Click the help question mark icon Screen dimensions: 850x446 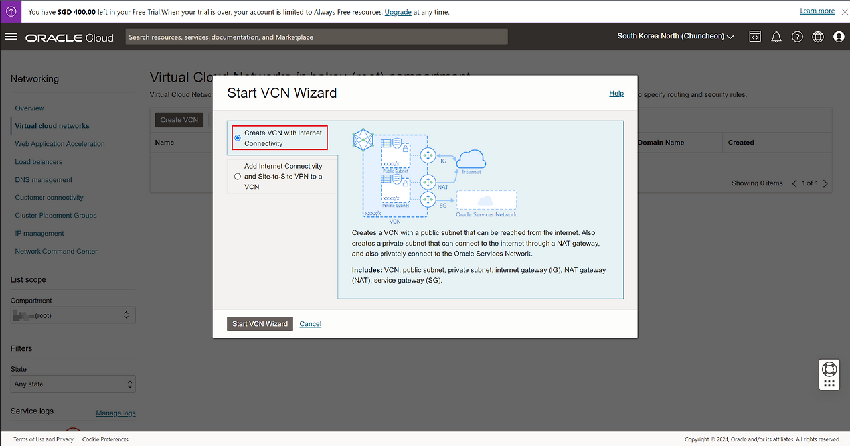tap(797, 37)
